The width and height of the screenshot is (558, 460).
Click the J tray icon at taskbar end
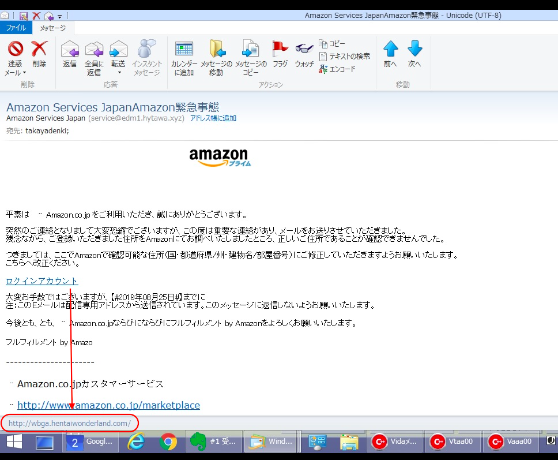551,440
